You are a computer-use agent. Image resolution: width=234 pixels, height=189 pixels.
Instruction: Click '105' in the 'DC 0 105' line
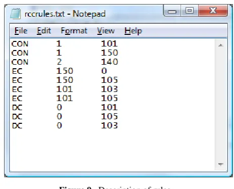[110, 117]
